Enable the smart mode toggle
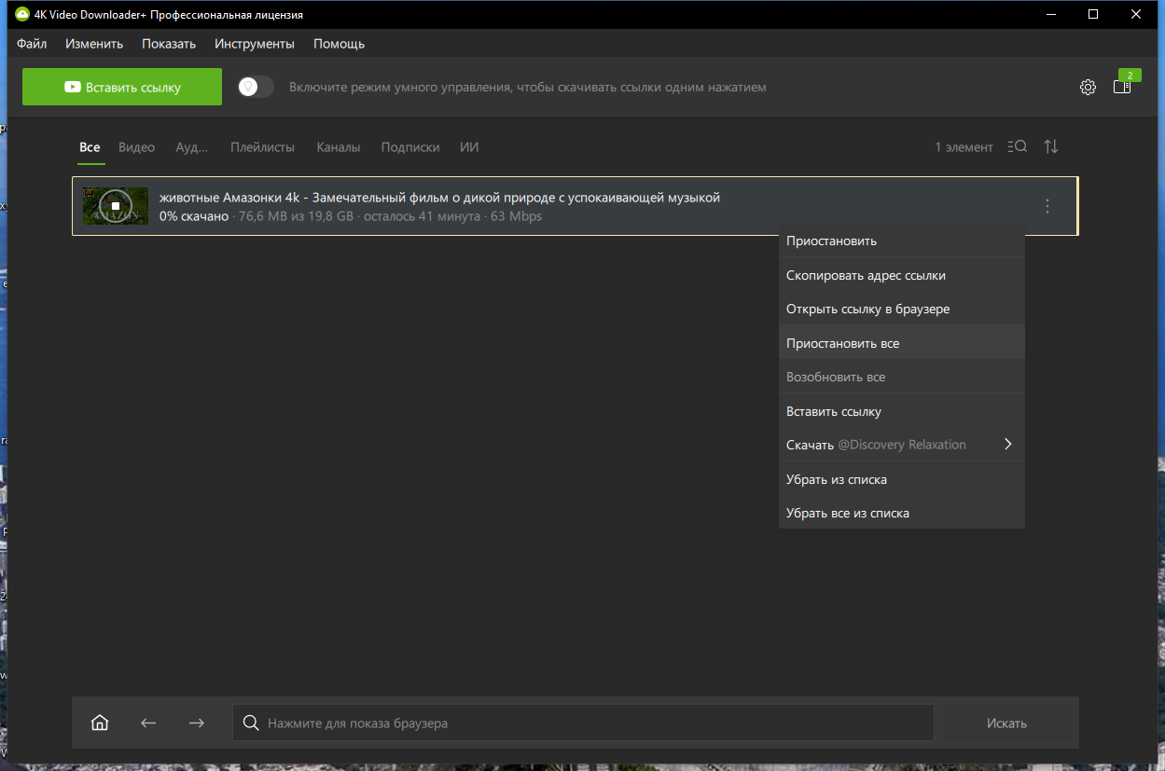Screen dimensions: 1165x771 [256, 87]
